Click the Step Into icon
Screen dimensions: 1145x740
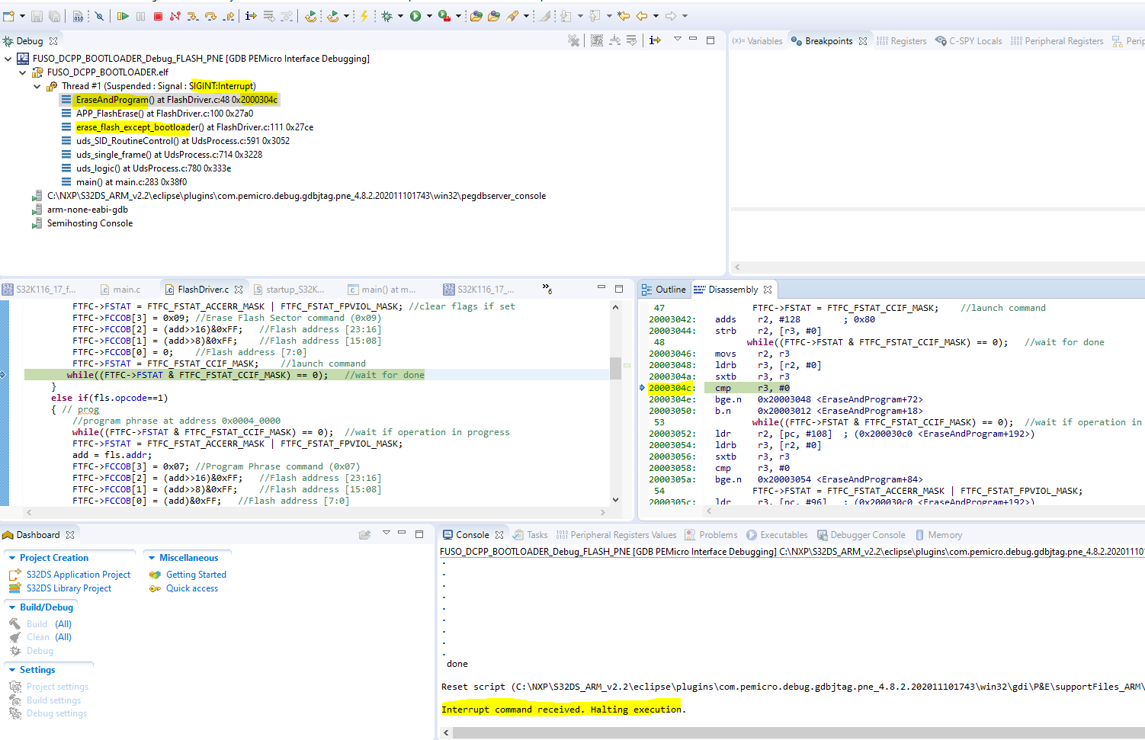[x=193, y=16]
